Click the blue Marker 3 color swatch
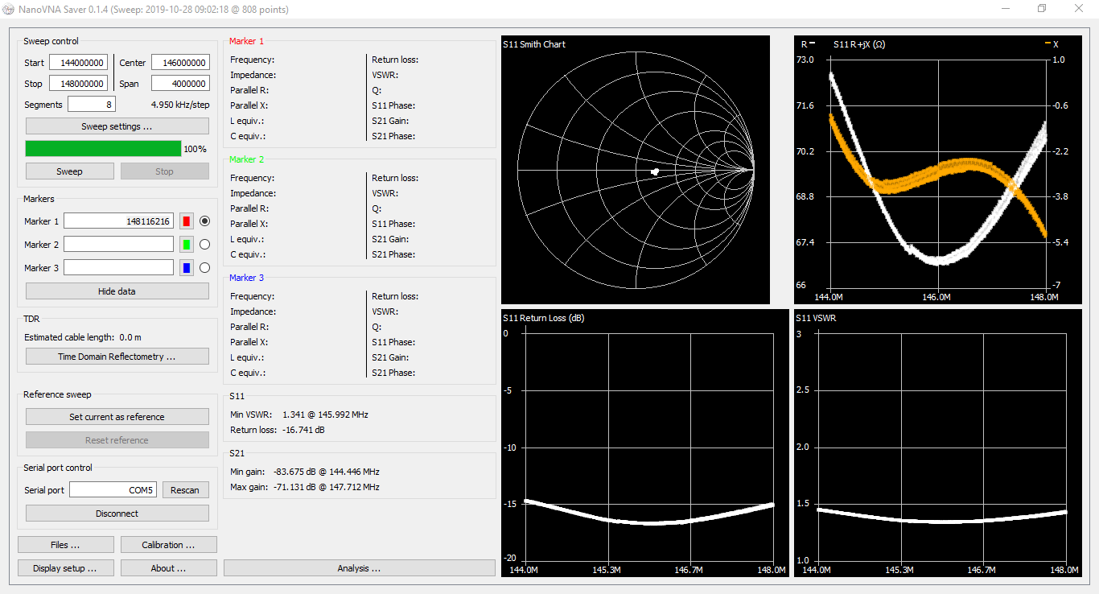This screenshot has height=594, width=1099. click(x=187, y=267)
